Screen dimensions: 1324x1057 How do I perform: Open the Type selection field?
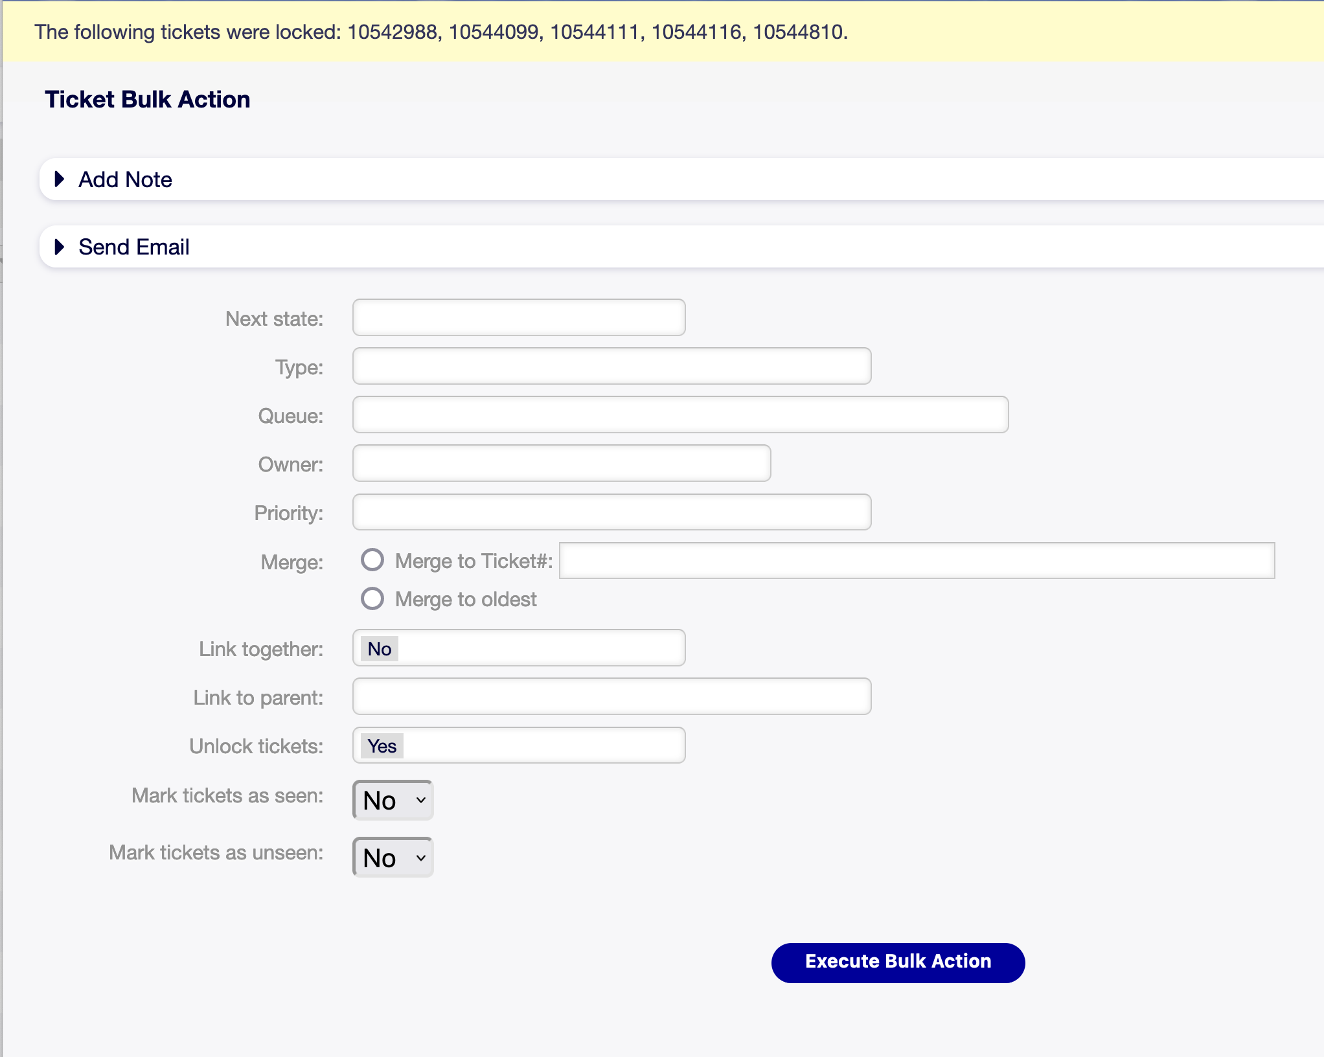(x=611, y=366)
